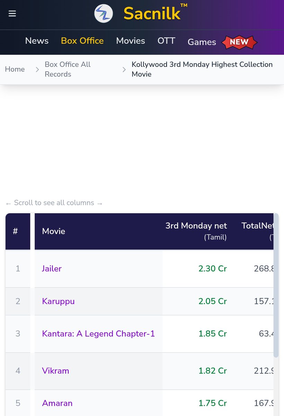Click rank number 4 cell
This screenshot has height=416, width=284.
point(18,371)
